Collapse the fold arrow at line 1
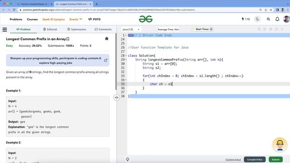290x163 pixels. coord(126,35)
